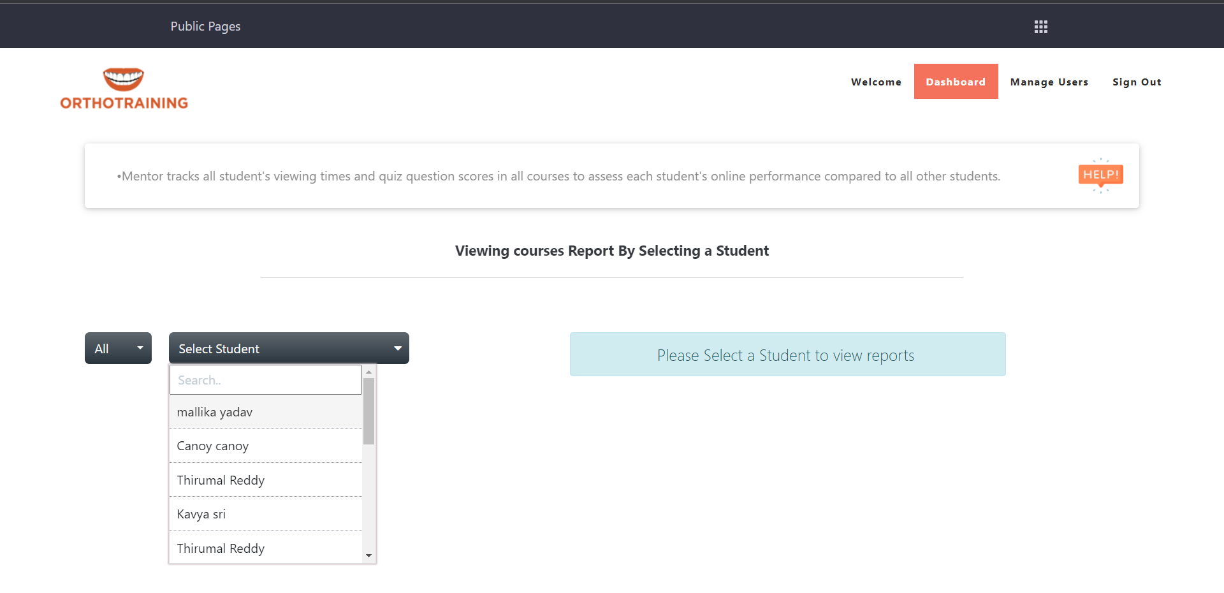
Task: Click scroll-down arrow in student list
Action: tap(368, 556)
